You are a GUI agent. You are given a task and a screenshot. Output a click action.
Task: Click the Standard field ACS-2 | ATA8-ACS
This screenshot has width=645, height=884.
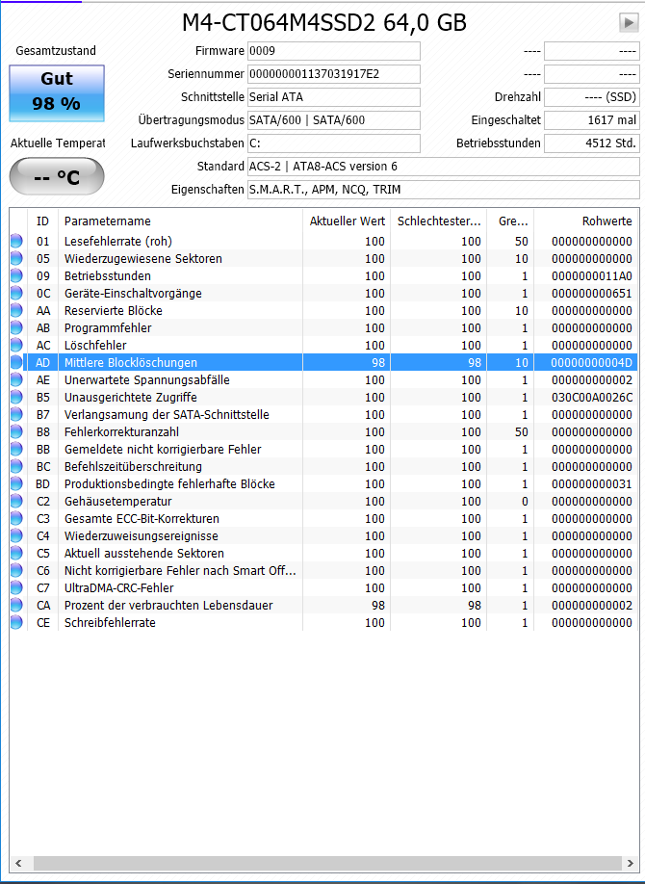[x=444, y=167]
